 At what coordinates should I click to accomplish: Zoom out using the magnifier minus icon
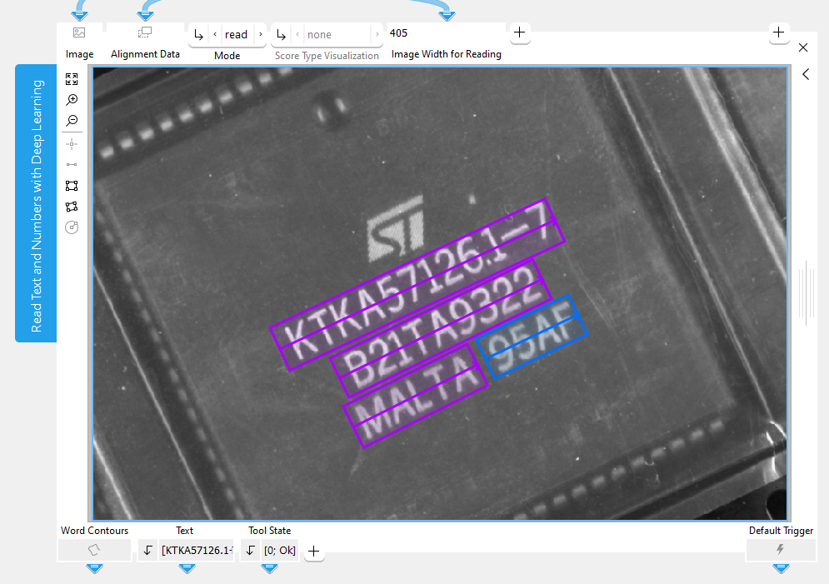pyautogui.click(x=72, y=121)
